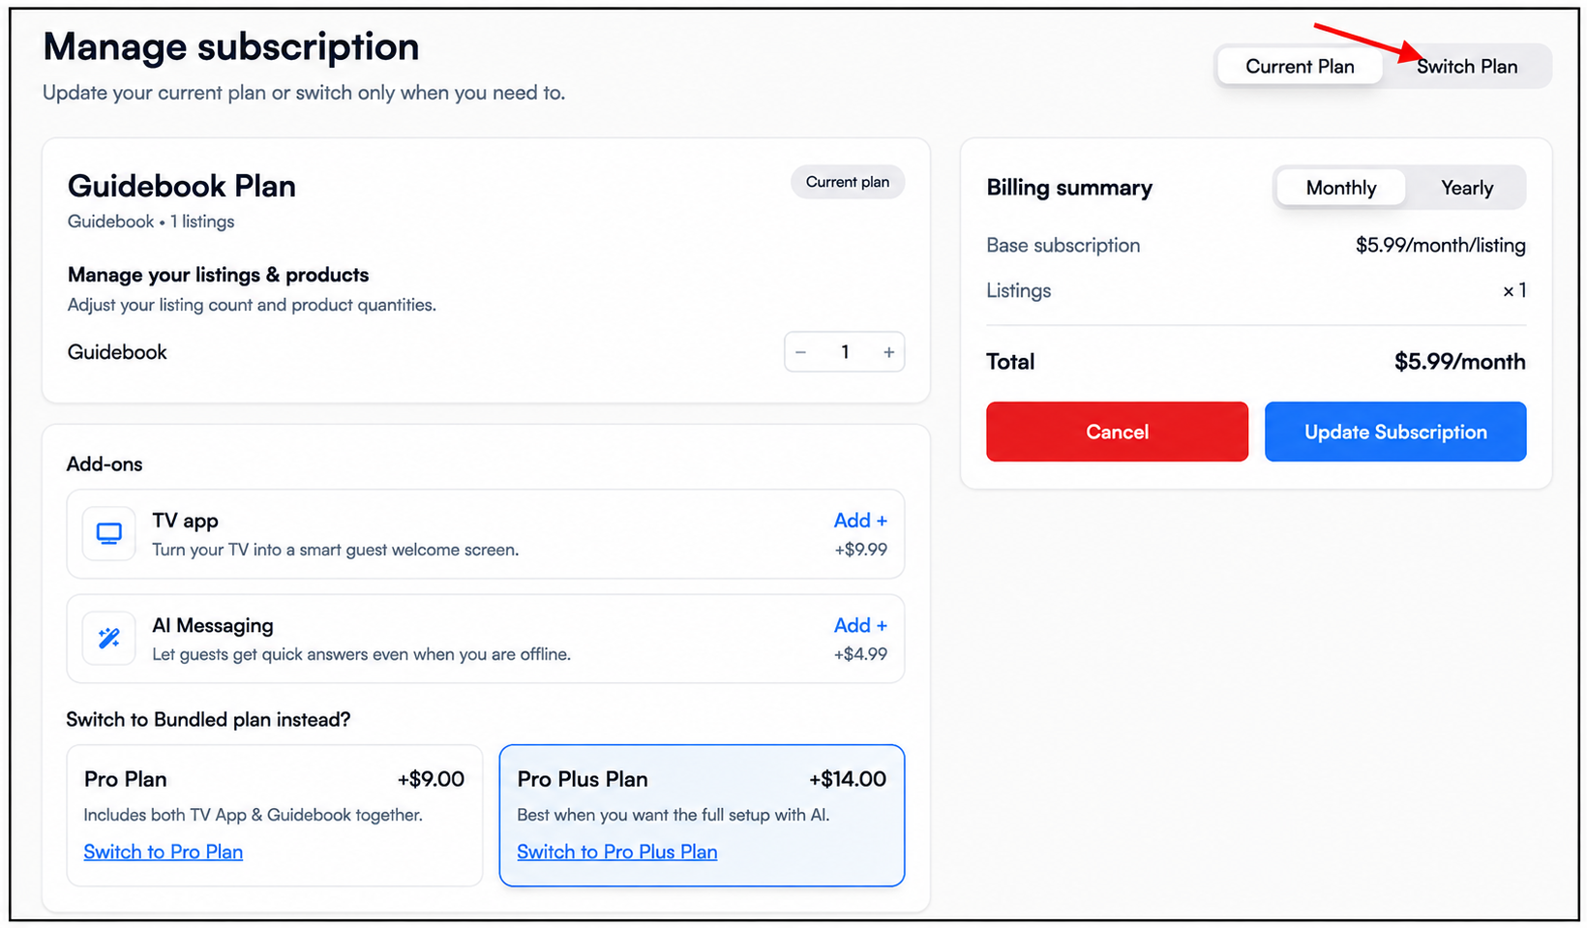Click the TV app monitor icon
Screen dimensions: 1587x928
point(109,534)
